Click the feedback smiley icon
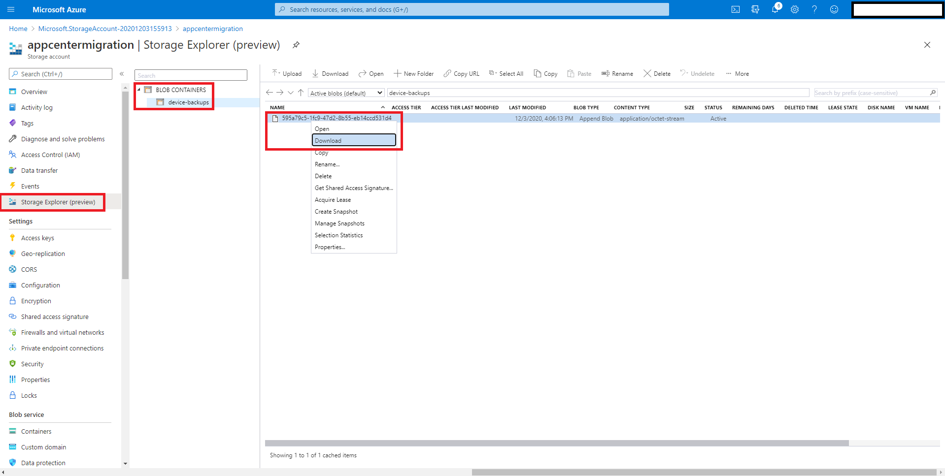Screen dimensions: 945x476 [834, 9]
